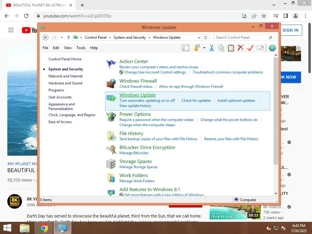Open the Help menu
This screenshot has width=312, height=234.
coord(94,48)
